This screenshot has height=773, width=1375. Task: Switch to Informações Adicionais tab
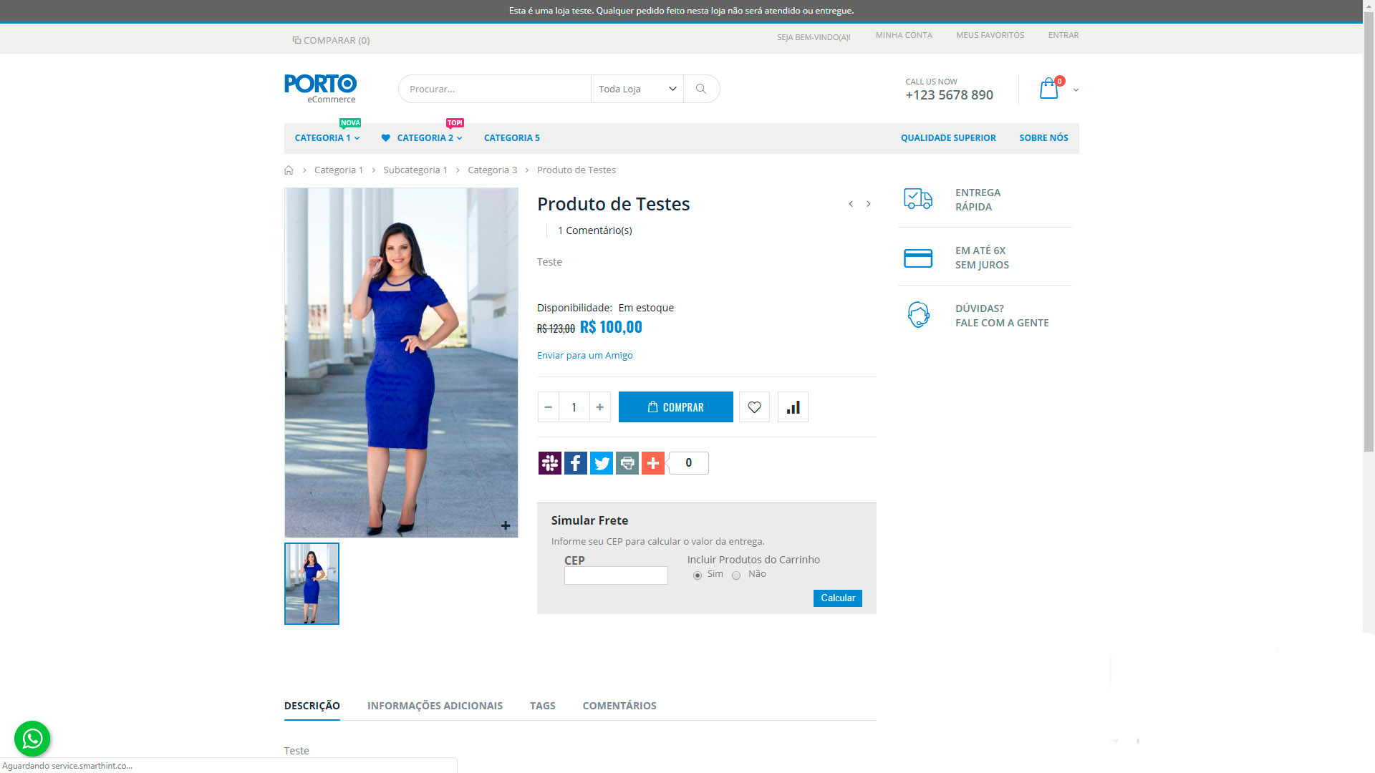point(435,706)
